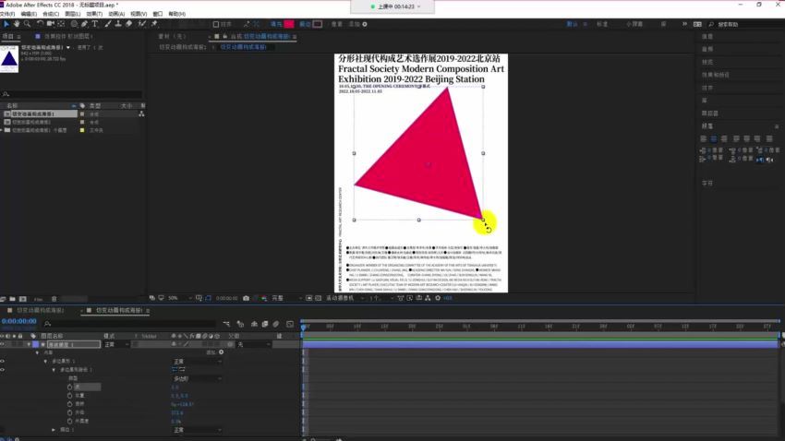785x441 pixels.
Task: Expand the collapsed bottom property group
Action: (x=54, y=430)
